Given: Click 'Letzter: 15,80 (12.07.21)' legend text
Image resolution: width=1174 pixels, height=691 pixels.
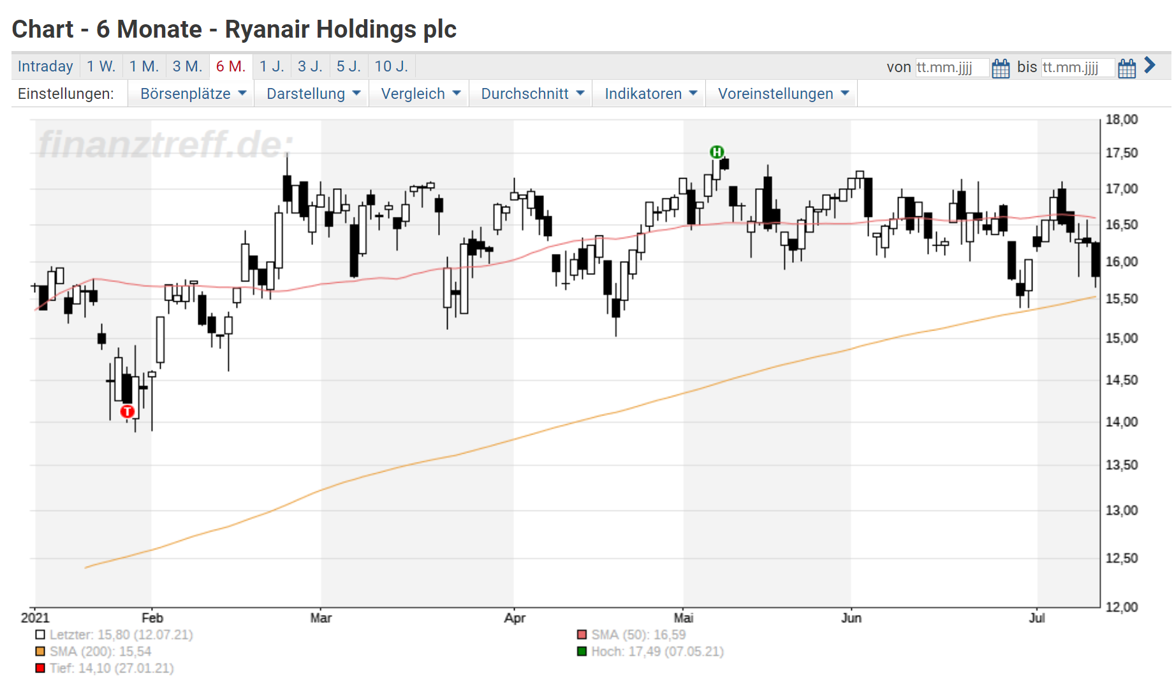Looking at the screenshot, I should [121, 635].
